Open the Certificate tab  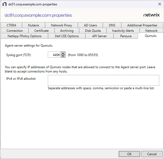[41, 31]
